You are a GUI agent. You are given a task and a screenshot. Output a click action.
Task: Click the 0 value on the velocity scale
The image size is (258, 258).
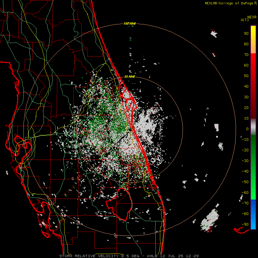pos(247,129)
